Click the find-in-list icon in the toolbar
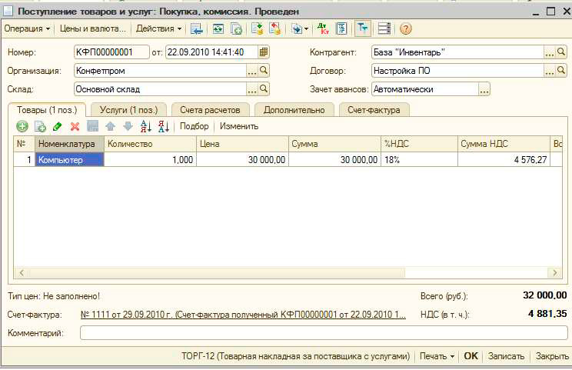 [x=197, y=28]
